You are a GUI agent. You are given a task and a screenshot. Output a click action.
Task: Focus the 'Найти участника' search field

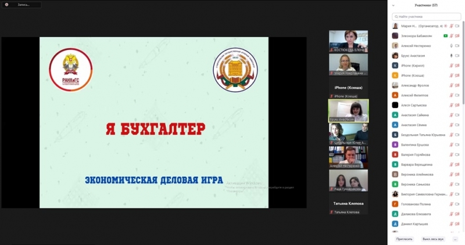[x=426, y=17]
